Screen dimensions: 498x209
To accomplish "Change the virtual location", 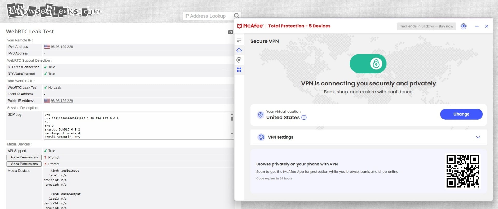I will pos(461,114).
